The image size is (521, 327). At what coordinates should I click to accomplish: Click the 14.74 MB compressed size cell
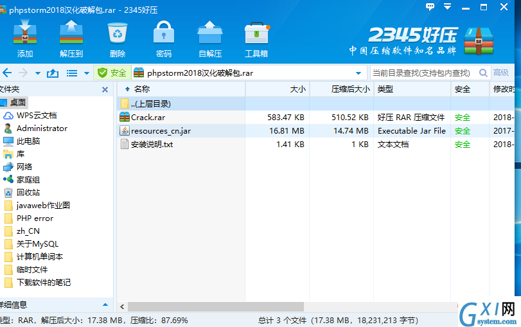(x=351, y=131)
